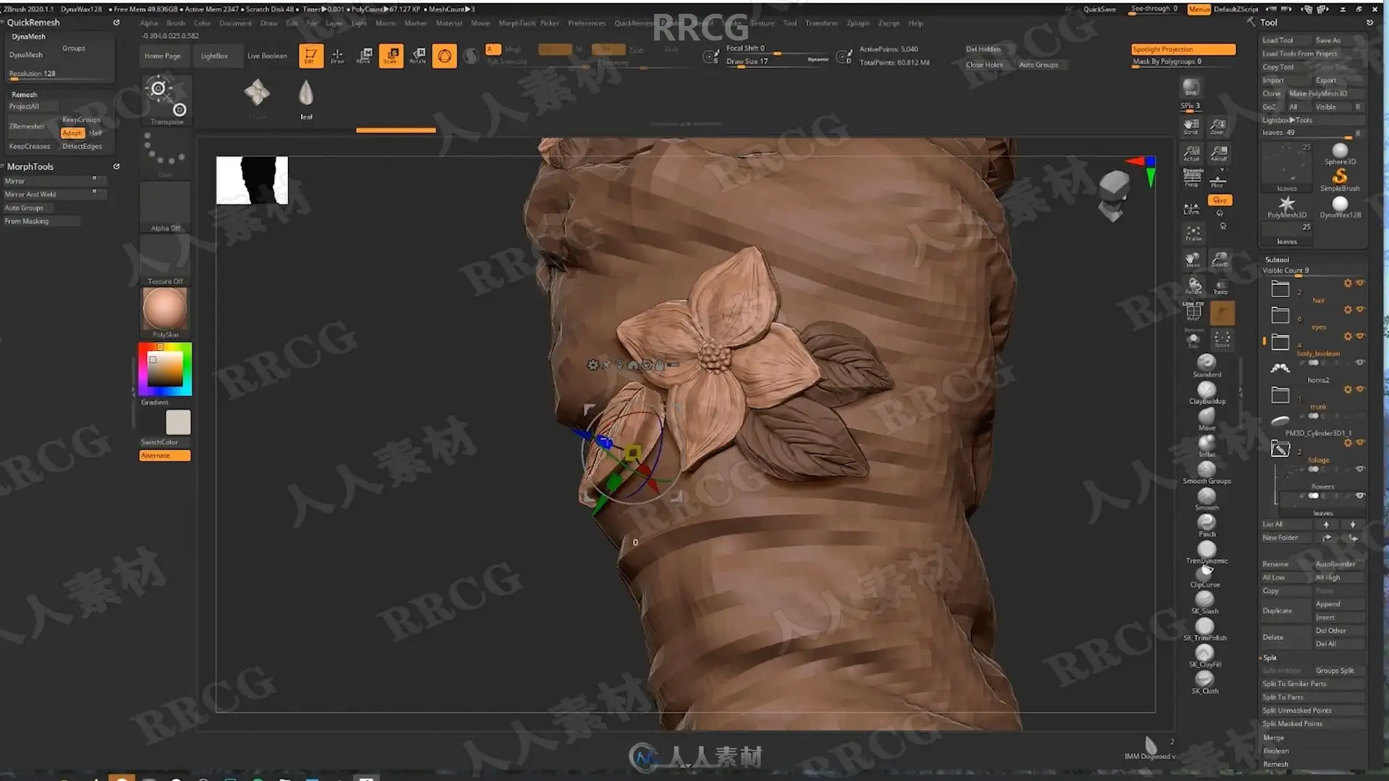This screenshot has width=1389, height=781.
Task: Toggle the Xyz rotation mode button
Action: point(1220,200)
